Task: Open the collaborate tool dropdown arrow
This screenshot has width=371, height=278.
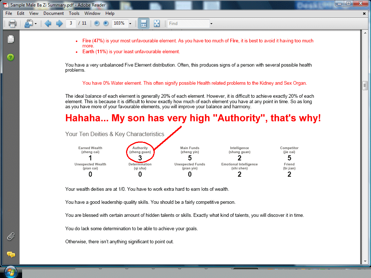Action: tap(36, 24)
